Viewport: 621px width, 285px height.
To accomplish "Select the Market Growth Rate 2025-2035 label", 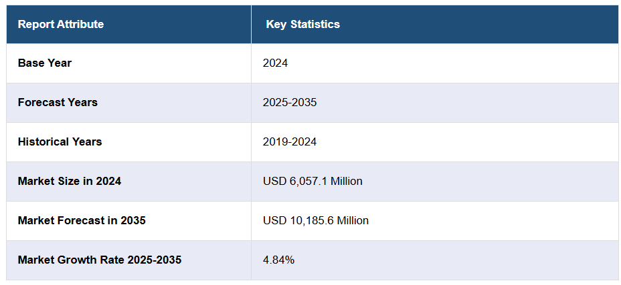I will point(100,260).
